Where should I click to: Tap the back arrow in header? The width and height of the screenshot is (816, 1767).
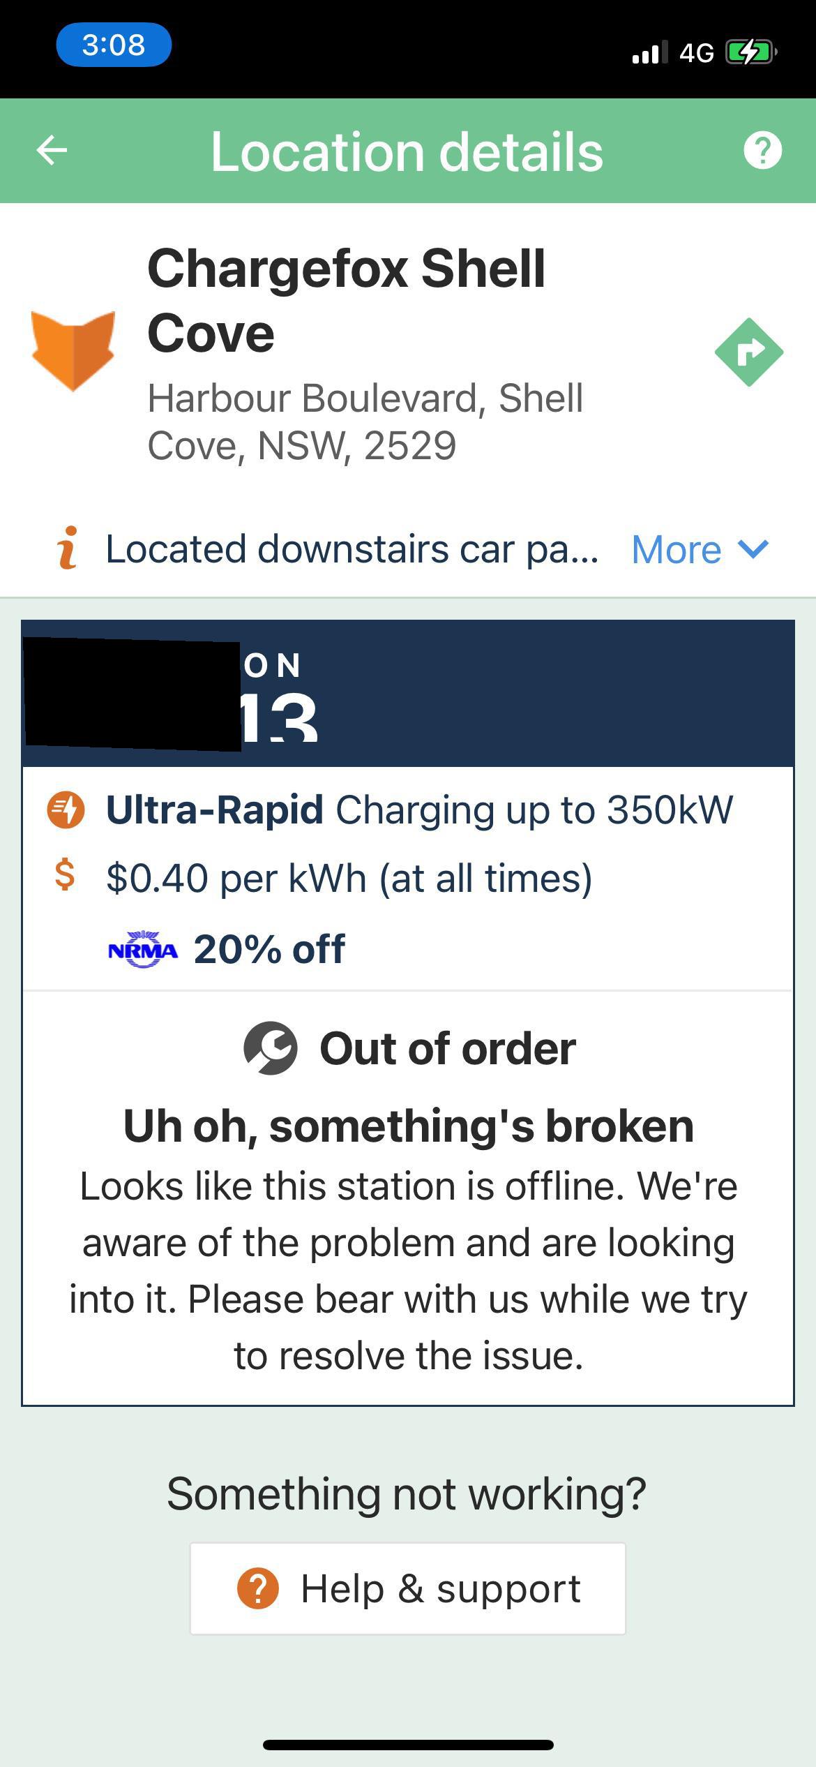pos(52,150)
